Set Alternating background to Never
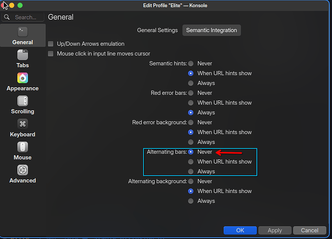 pos(191,181)
